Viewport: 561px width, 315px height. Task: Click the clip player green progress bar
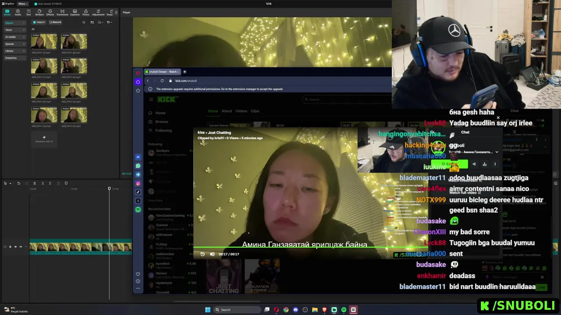click(310, 248)
